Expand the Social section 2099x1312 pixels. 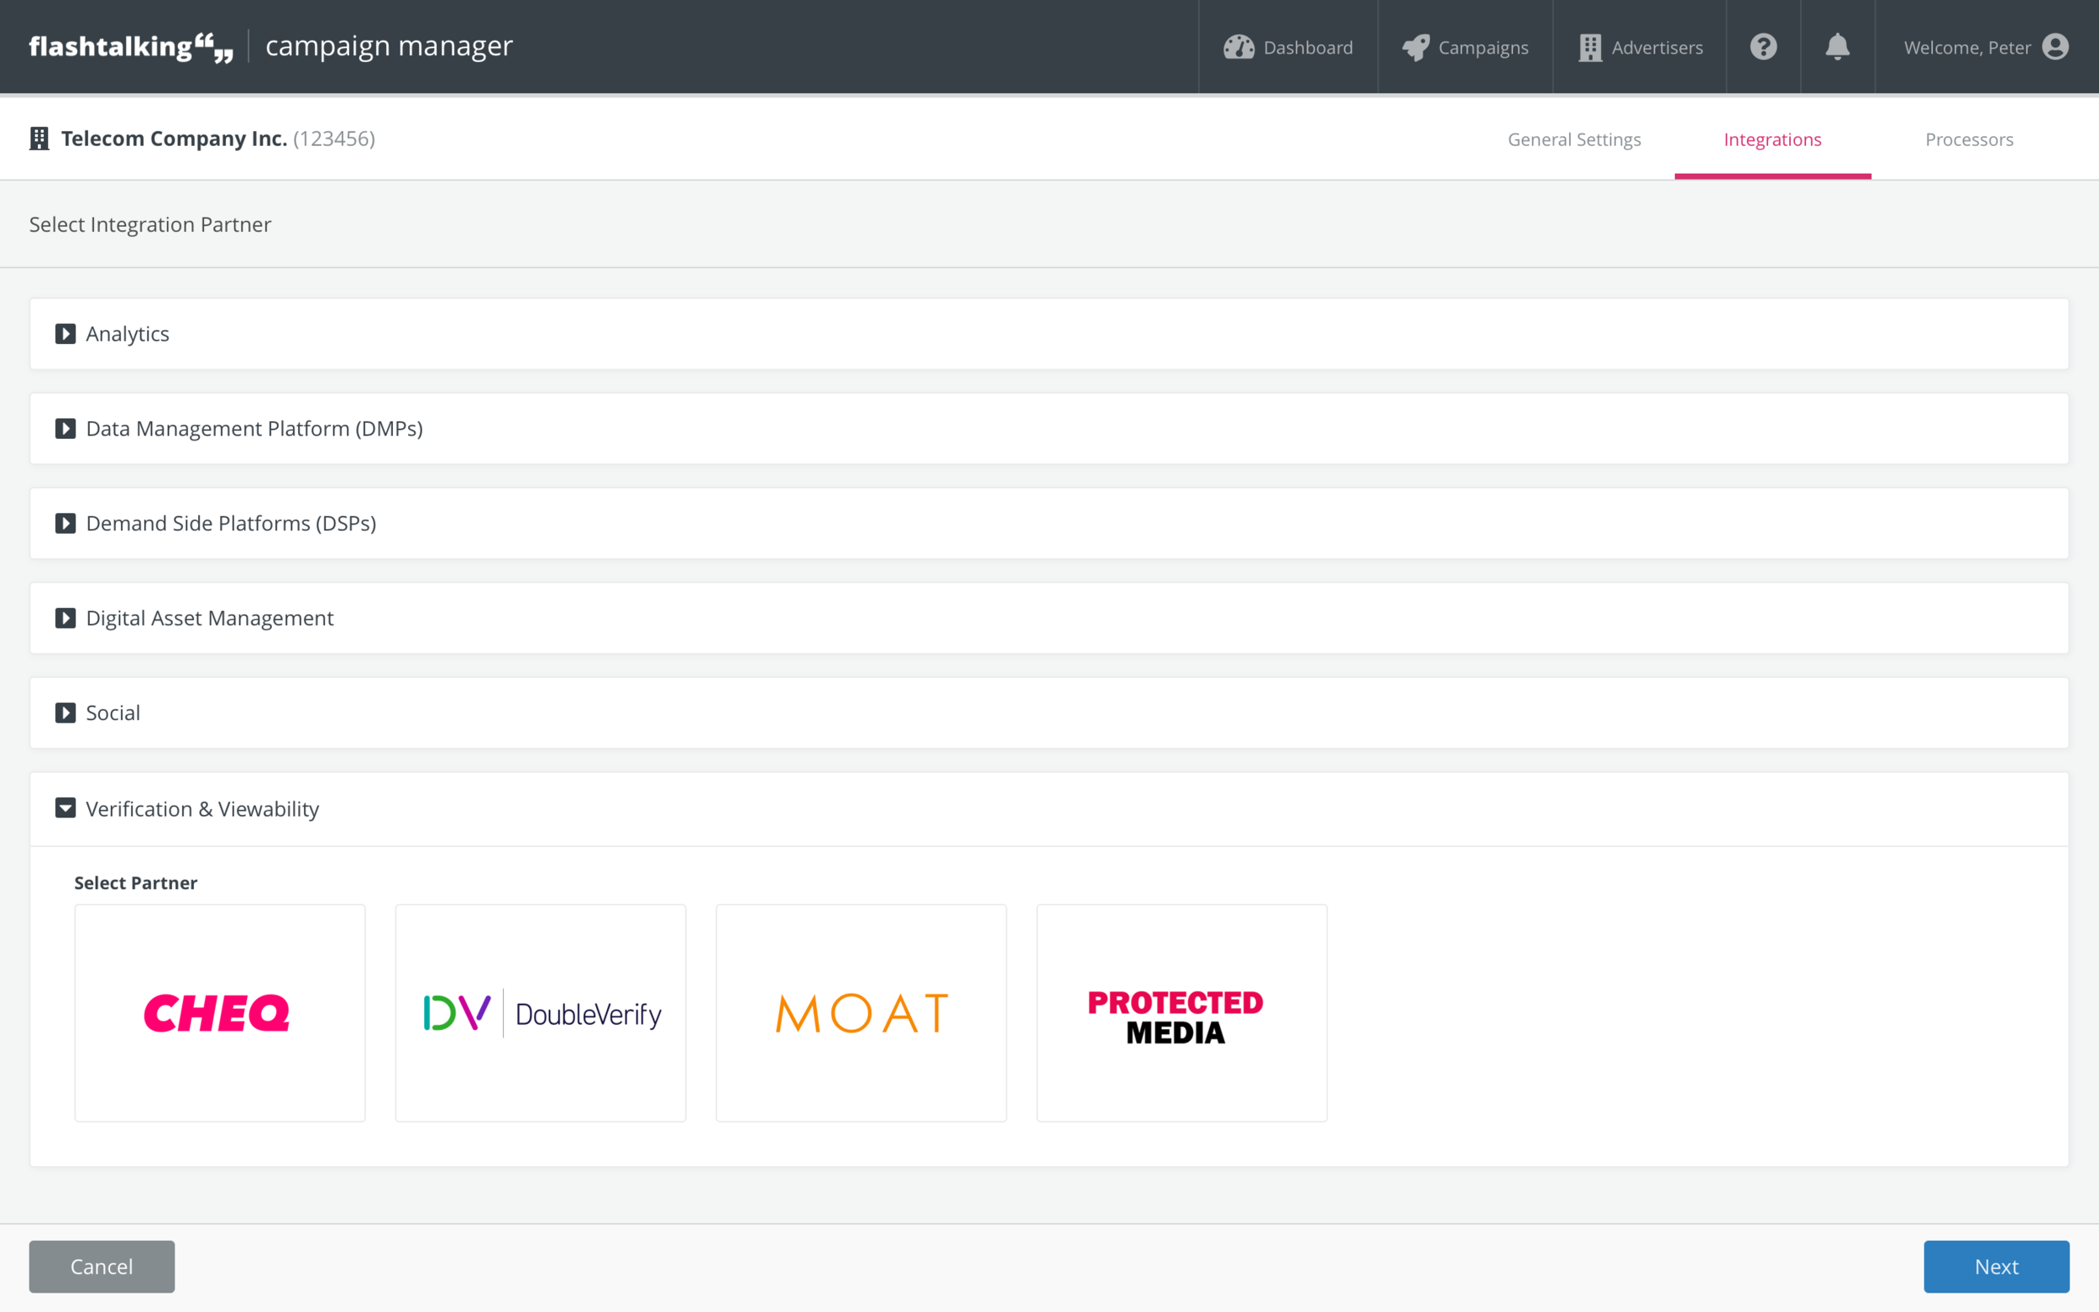[65, 713]
